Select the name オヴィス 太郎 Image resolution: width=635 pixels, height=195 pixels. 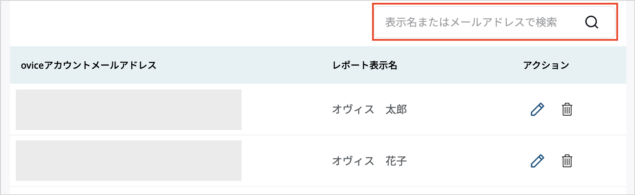(x=369, y=109)
